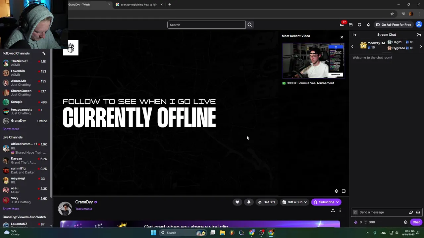Click the 3000€ Formula Vae Tournament title
Image resolution: width=424 pixels, height=238 pixels.
[310, 83]
